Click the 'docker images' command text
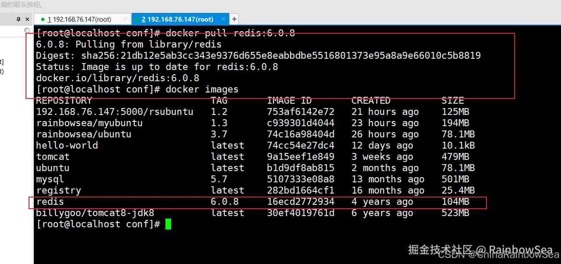 [x=202, y=89]
